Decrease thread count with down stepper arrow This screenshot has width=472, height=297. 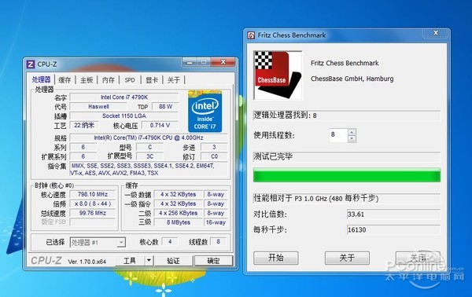coord(352,138)
